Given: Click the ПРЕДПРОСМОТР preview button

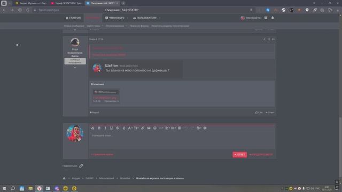Looking at the screenshot, I should [261, 155].
